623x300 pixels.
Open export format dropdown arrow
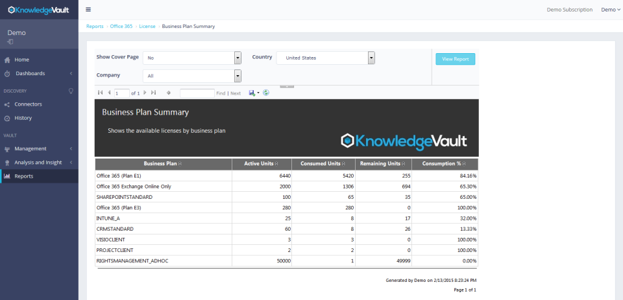tap(258, 93)
